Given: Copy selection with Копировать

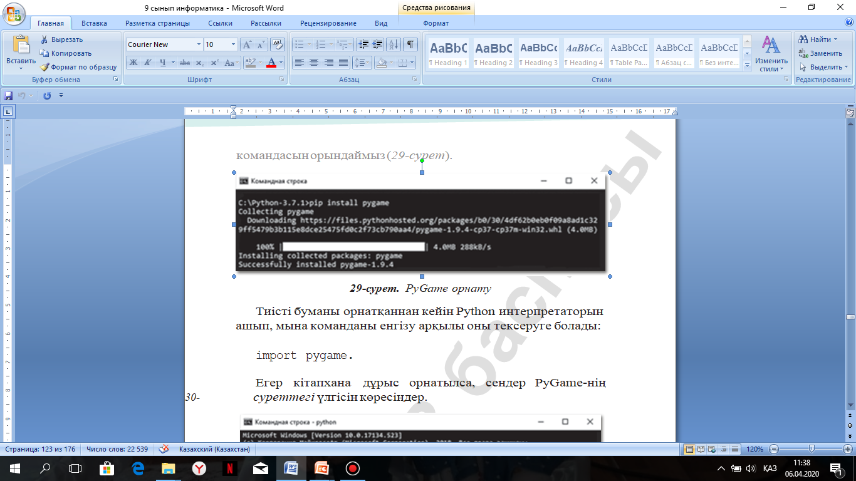Looking at the screenshot, I should pyautogui.click(x=66, y=53).
